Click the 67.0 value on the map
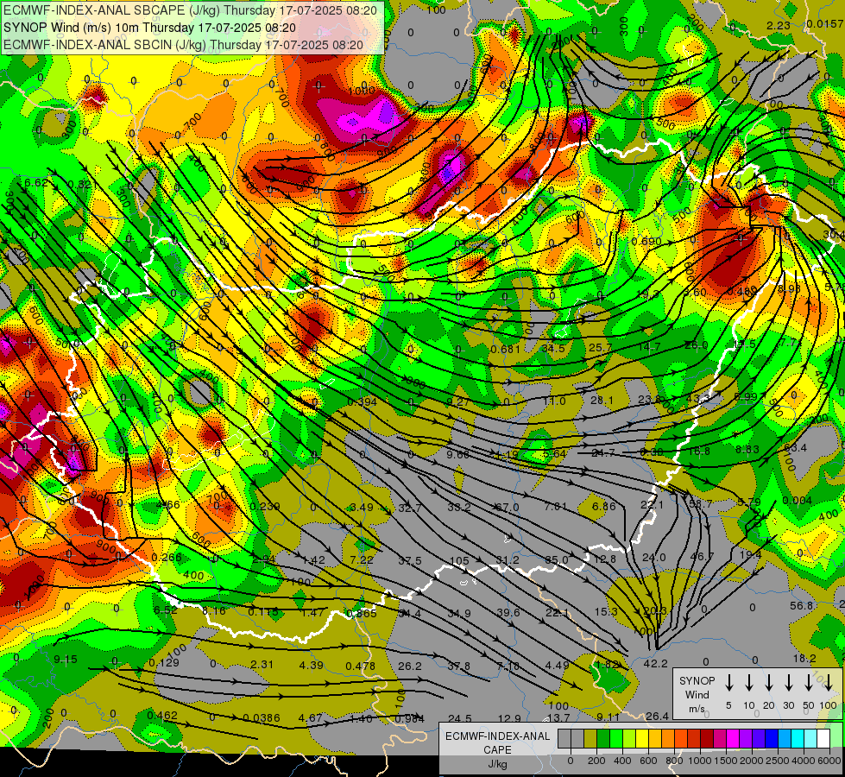This screenshot has height=777, width=845. click(x=508, y=508)
